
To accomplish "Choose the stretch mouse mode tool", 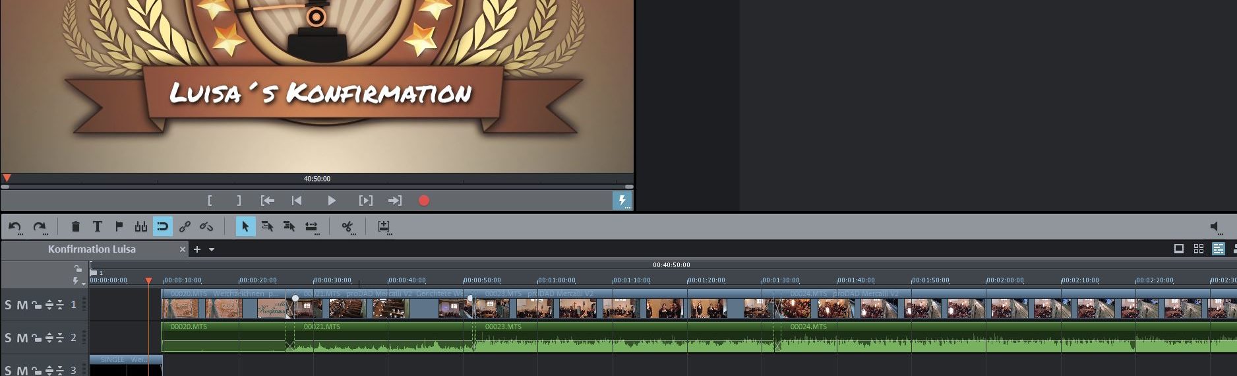I will [311, 227].
